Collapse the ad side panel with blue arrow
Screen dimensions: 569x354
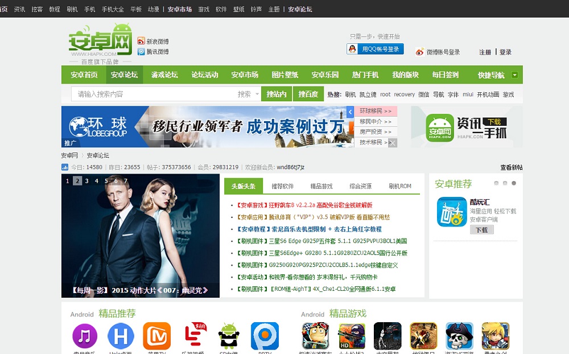click(x=350, y=112)
